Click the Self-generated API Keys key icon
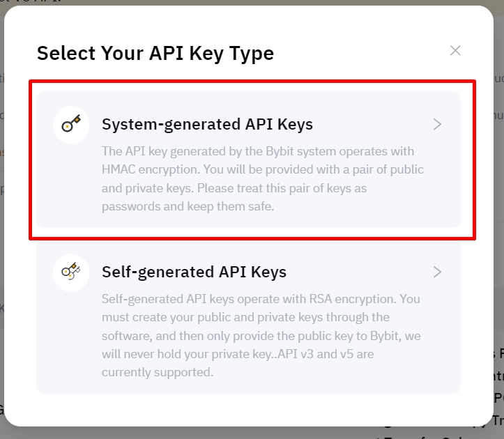The width and height of the screenshot is (504, 439). pos(71,272)
